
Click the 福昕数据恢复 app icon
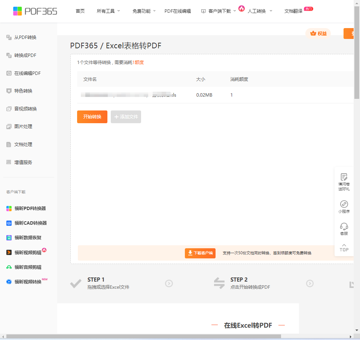coord(9,238)
